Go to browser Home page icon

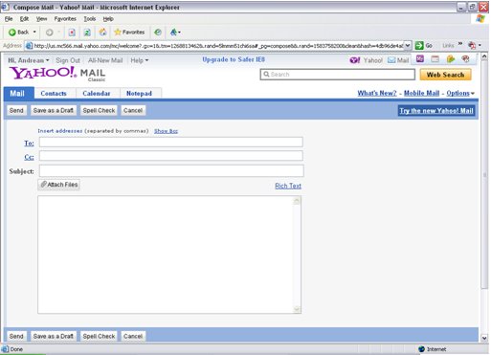coord(102,33)
